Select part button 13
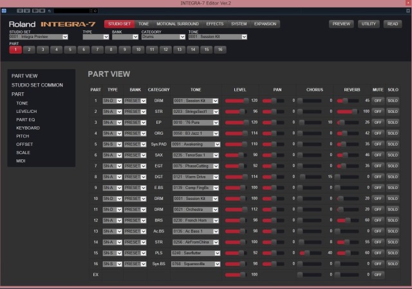Image resolution: width=412 pixels, height=289 pixels. (179, 50)
